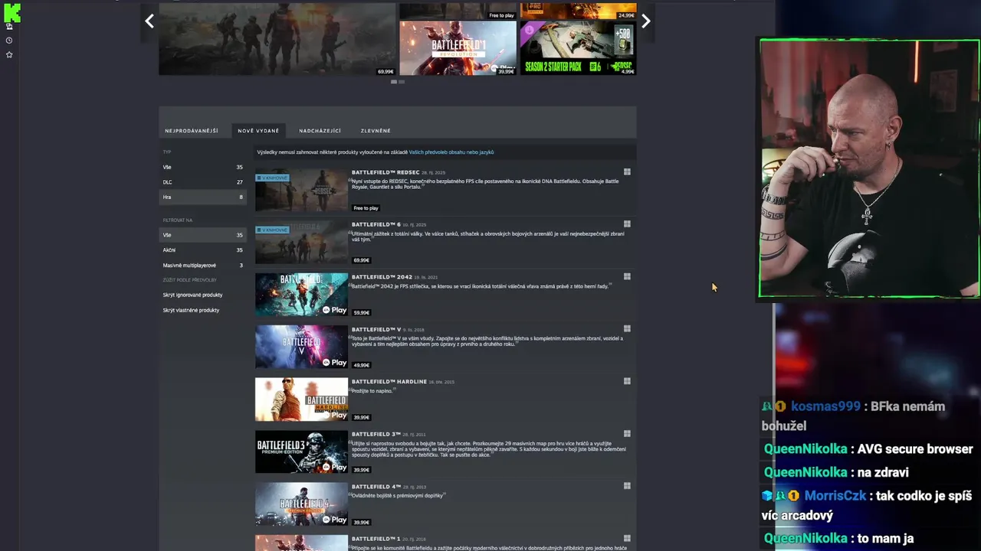Click the Free to play price on REDSEC
Screen dimensions: 981x551
pos(366,208)
